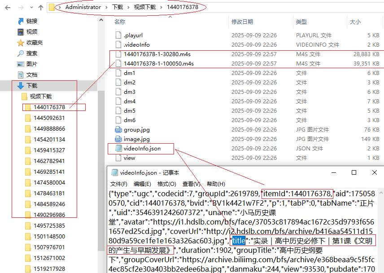Open 编辑(E) menu in Notepad
The width and height of the screenshot is (384, 273).
pos(142,184)
